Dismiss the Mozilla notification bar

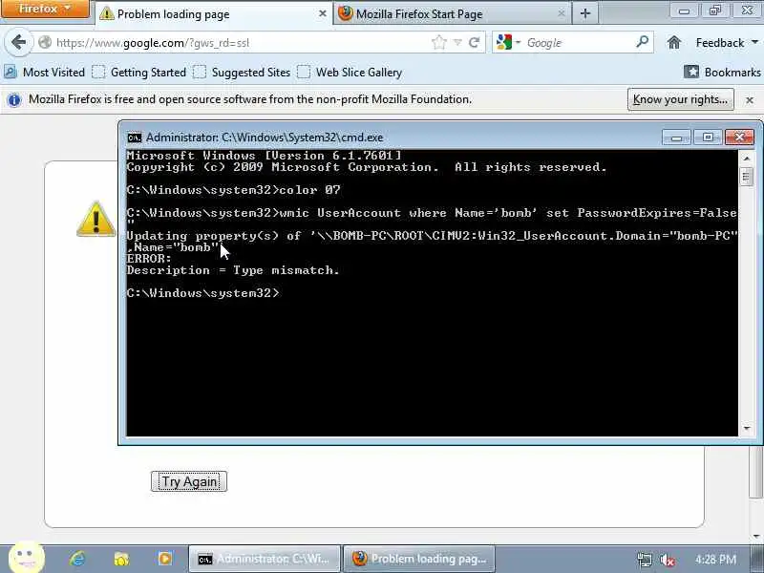tap(750, 100)
